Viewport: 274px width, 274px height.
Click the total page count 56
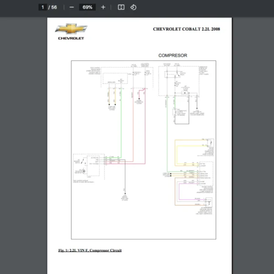54,7
